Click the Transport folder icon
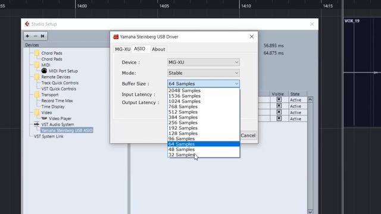 pos(37,95)
